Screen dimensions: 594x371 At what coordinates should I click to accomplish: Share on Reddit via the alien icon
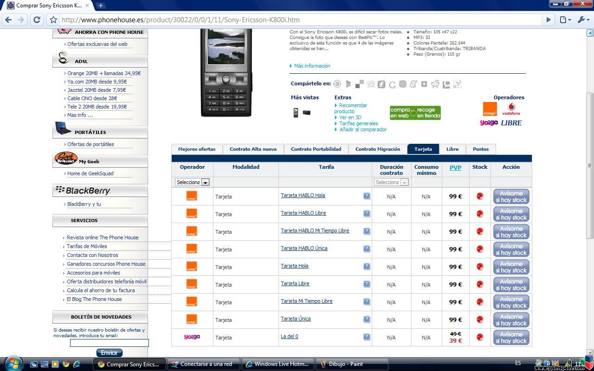435,84
